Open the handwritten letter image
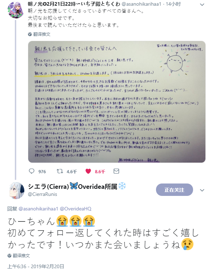This screenshot has width=210, height=271. pyautogui.click(x=117, y=102)
